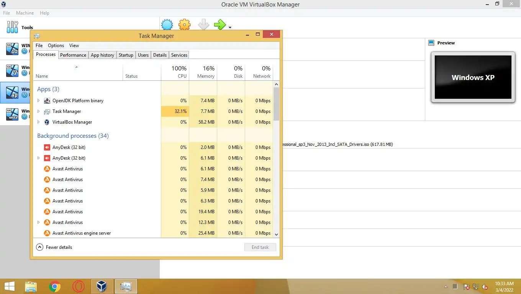Collapse view with Fewer details arrow
Image resolution: width=521 pixels, height=294 pixels.
coord(39,247)
